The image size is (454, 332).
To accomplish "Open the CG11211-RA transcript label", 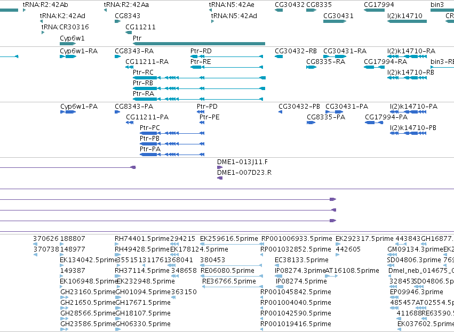I will click(147, 62).
